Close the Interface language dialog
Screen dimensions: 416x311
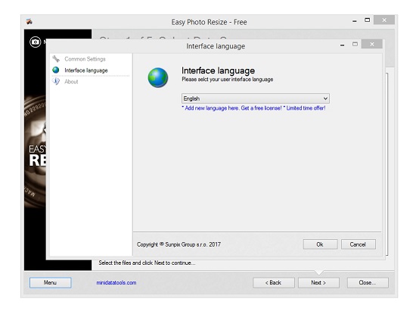372,44
